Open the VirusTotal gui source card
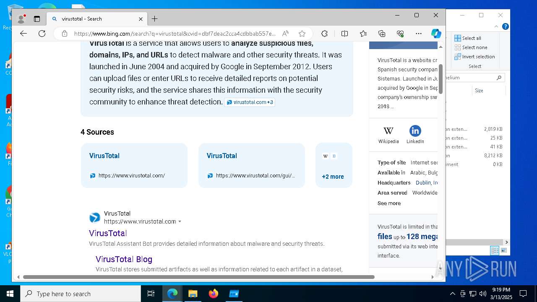This screenshot has width=537, height=302. (252, 165)
